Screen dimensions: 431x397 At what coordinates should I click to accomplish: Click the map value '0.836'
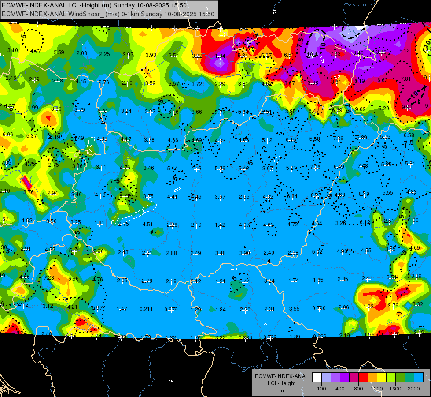(245, 337)
